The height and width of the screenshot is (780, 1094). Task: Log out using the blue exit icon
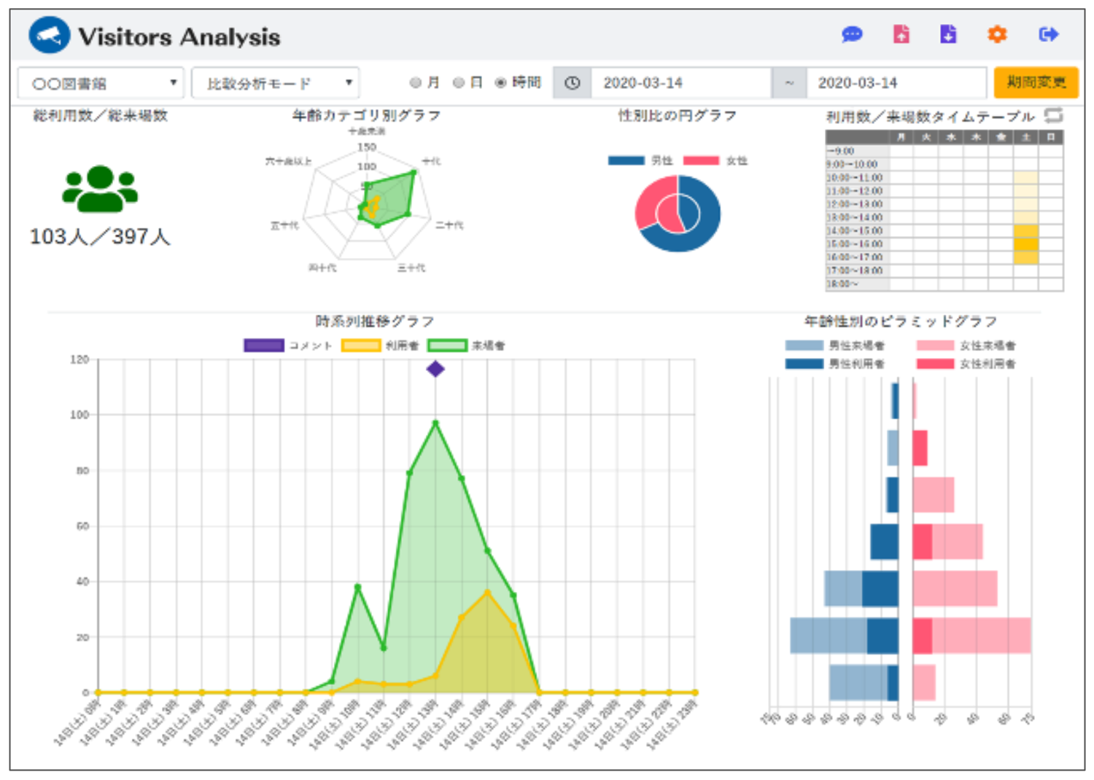tap(1048, 34)
